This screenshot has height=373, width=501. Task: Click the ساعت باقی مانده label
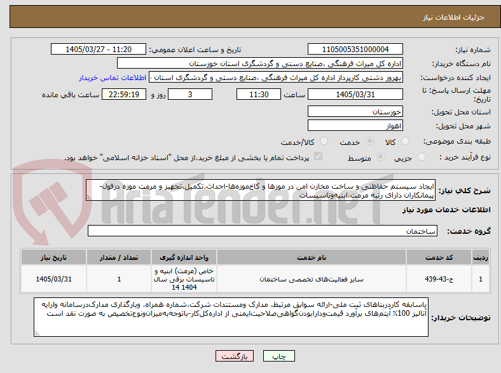(x=71, y=95)
